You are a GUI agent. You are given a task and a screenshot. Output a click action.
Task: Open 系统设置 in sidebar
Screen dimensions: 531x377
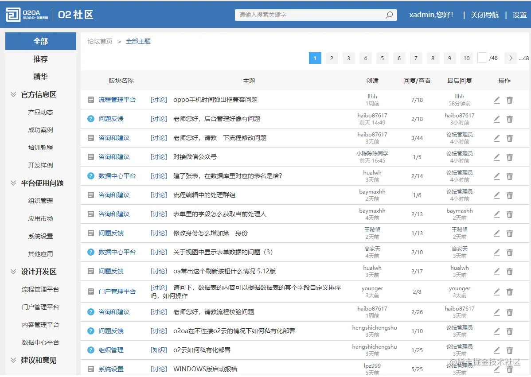(41, 236)
